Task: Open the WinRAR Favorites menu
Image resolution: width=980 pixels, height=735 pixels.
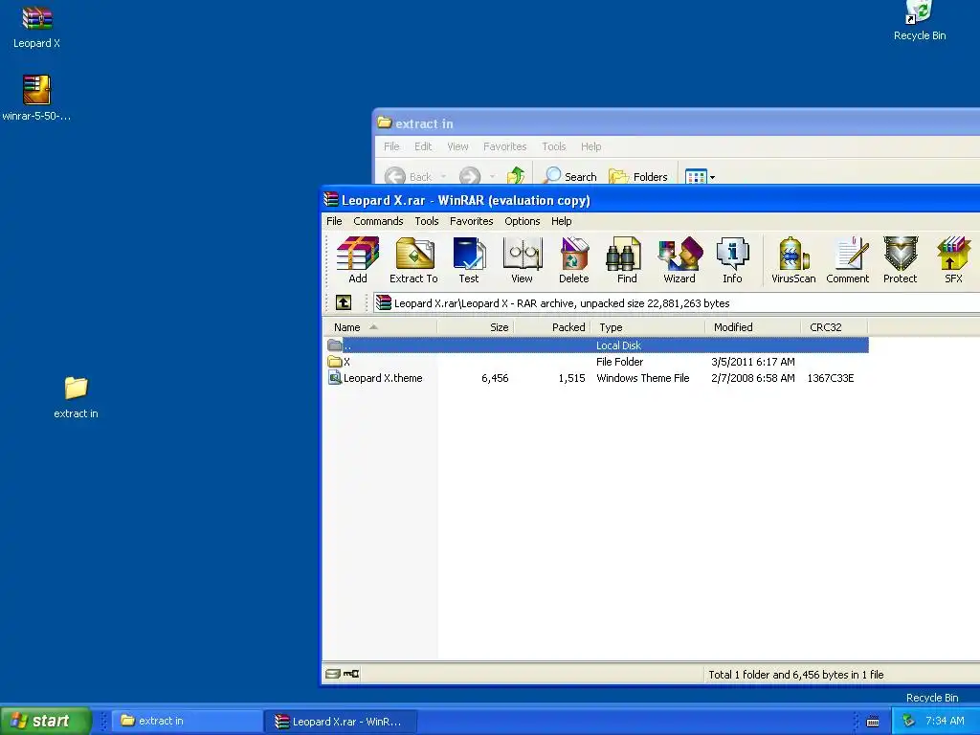Action: 471,221
